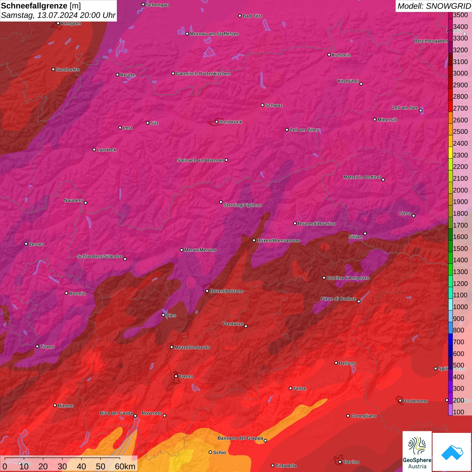Viewport: 472px width, 472px height.
Task: Click the Schwaz location dot
Action: point(262,105)
